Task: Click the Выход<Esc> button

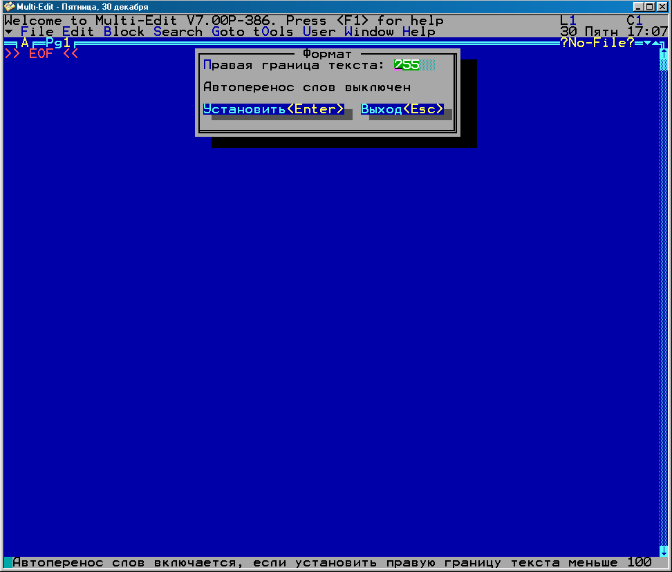Action: [402, 108]
